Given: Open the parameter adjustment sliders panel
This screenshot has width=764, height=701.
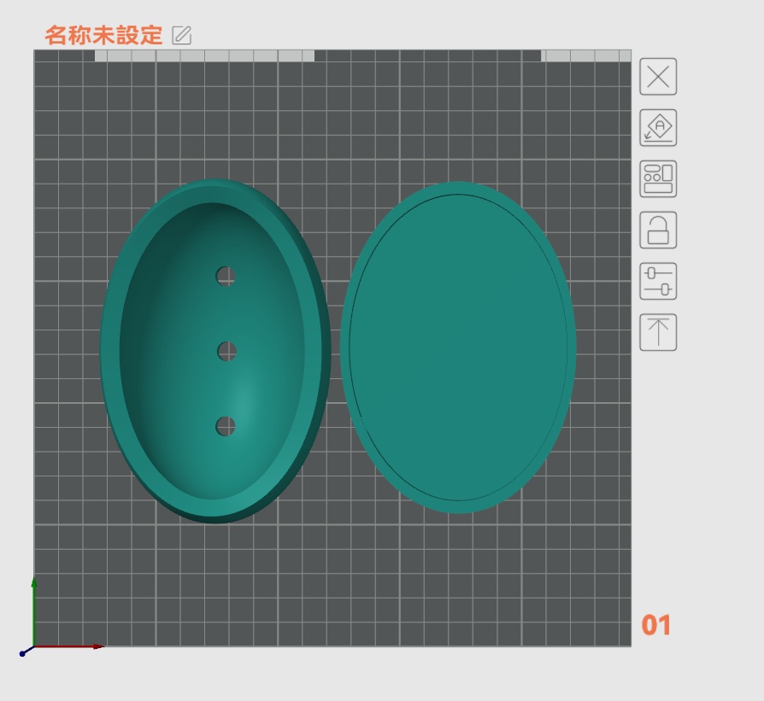Looking at the screenshot, I should [x=658, y=282].
